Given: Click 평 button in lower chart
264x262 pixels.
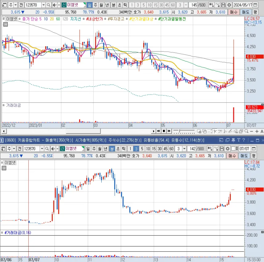Looking at the screenshot, I should tap(254, 156).
